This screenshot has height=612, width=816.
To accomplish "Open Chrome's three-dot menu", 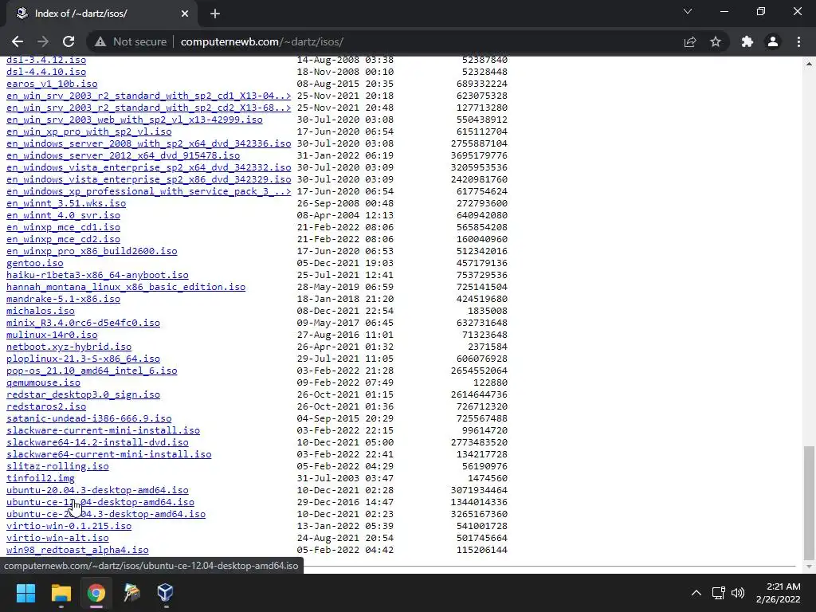I will [798, 41].
